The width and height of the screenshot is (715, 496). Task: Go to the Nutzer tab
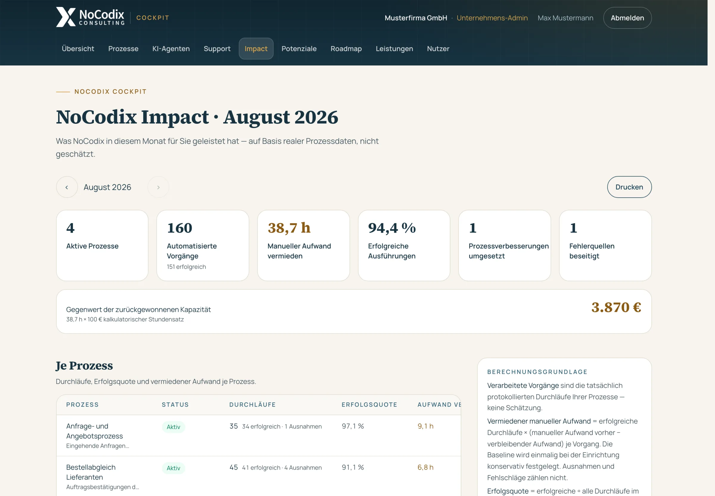tap(438, 49)
